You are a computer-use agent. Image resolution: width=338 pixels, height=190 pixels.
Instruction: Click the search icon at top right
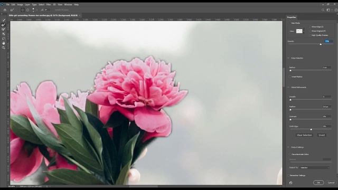tap(323, 10)
